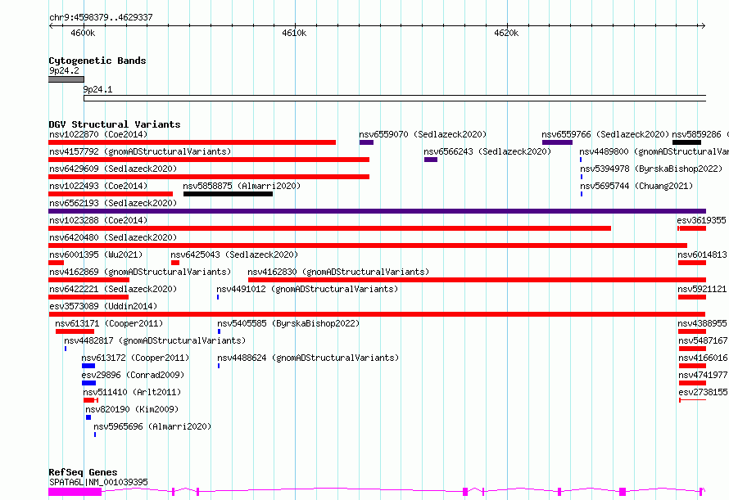This screenshot has width=729, height=500.
Task: Open nsv5858875 (Almarri2020) label
Action: (242, 186)
